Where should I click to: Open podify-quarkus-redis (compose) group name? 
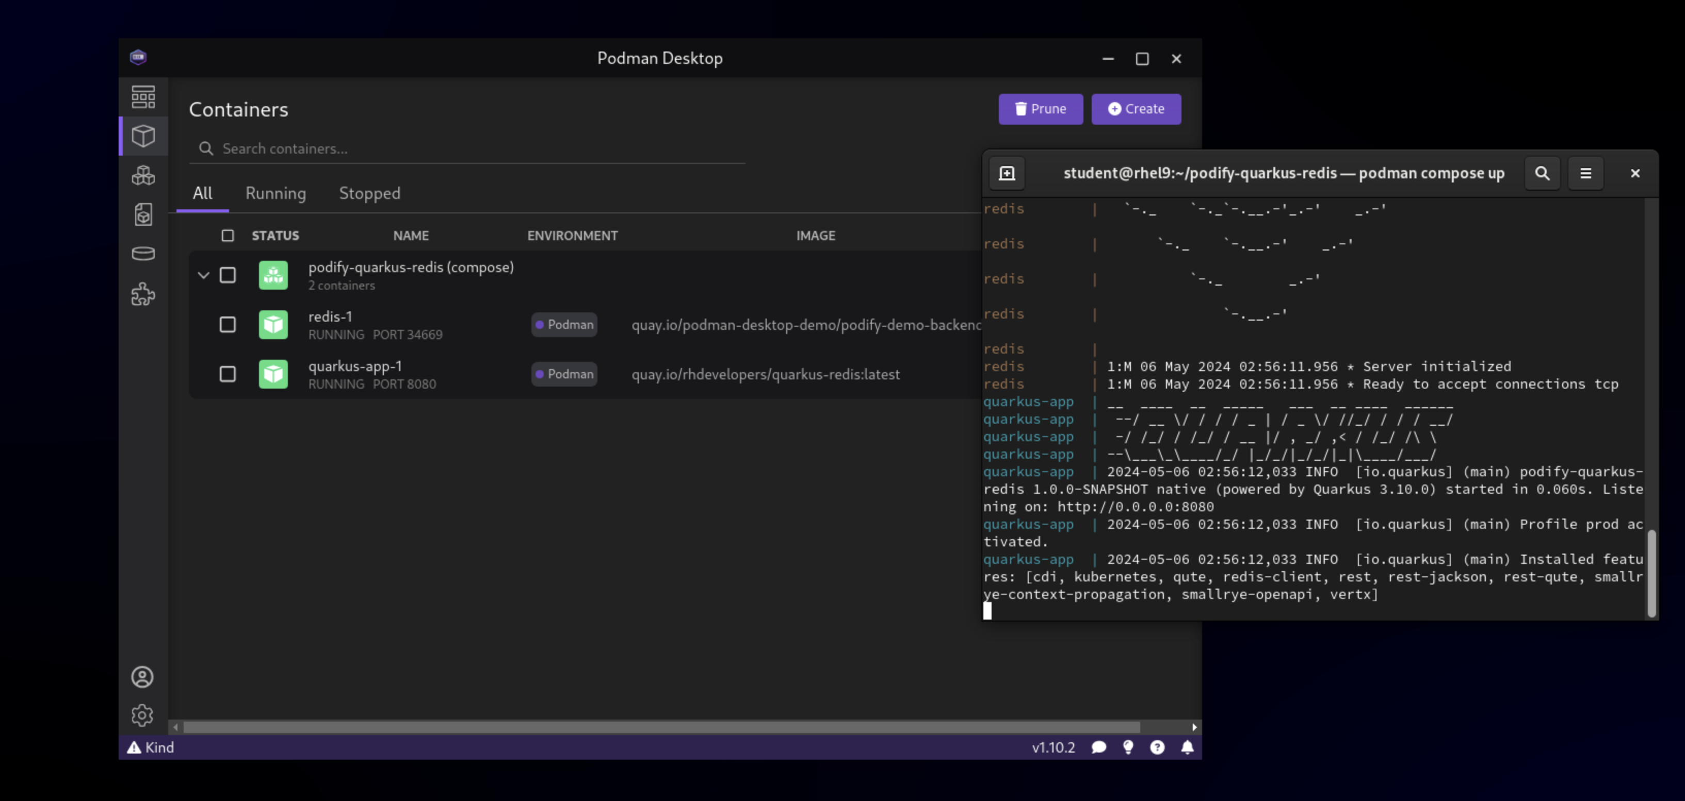point(411,267)
